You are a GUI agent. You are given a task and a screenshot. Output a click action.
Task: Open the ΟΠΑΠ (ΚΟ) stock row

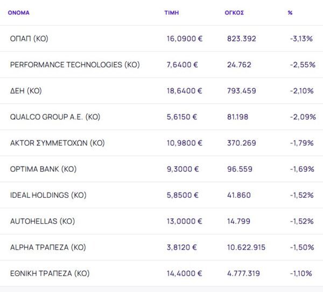point(29,39)
